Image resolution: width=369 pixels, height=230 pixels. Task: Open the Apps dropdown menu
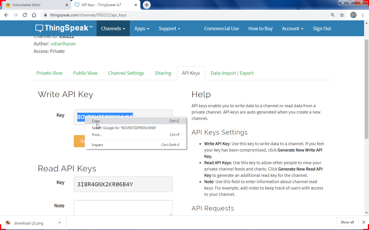pyautogui.click(x=142, y=28)
